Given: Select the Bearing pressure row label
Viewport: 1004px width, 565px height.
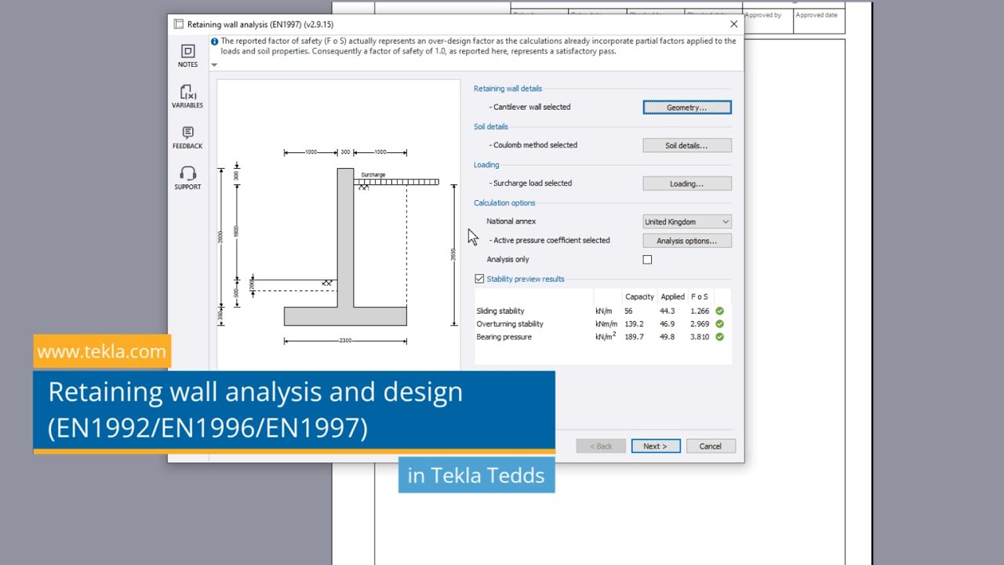Looking at the screenshot, I should click(x=504, y=337).
